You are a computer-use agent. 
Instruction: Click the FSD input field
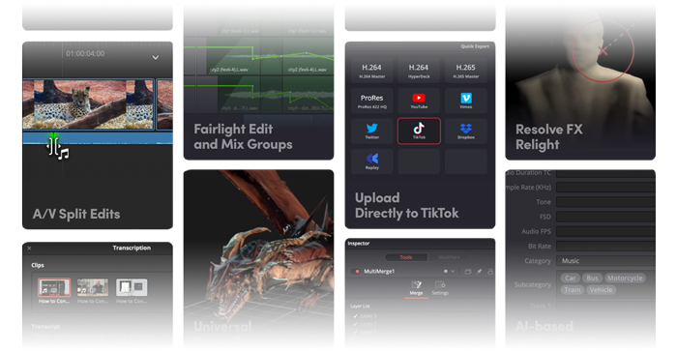coord(605,217)
